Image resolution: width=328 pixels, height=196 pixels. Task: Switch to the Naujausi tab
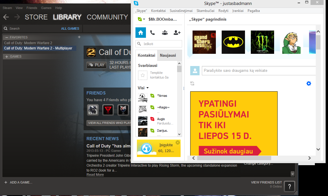point(168,55)
